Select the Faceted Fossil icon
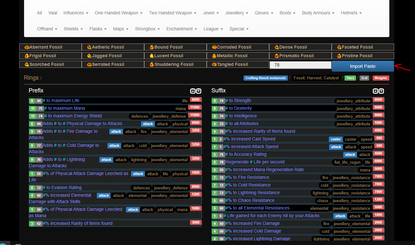Viewport: 415px width, 245px height. pyautogui.click(x=339, y=47)
